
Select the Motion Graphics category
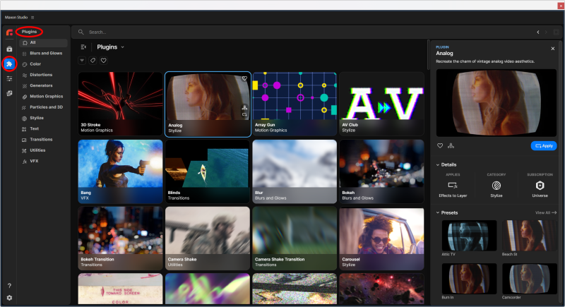[x=43, y=97]
